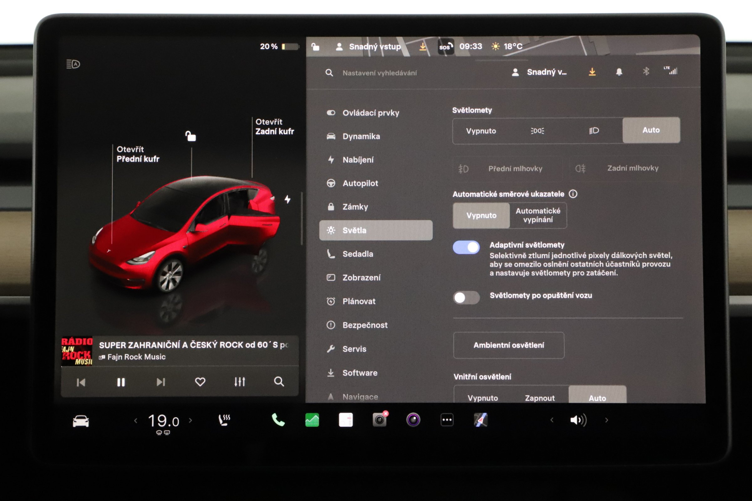Screen dimensions: 752x501
Task: Tap the seat heater icon in the dock
Action: coord(224,420)
